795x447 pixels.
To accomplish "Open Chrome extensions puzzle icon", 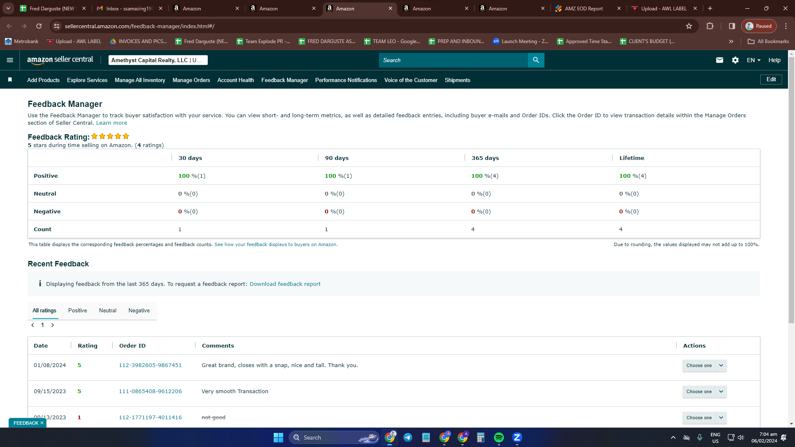I will (710, 26).
